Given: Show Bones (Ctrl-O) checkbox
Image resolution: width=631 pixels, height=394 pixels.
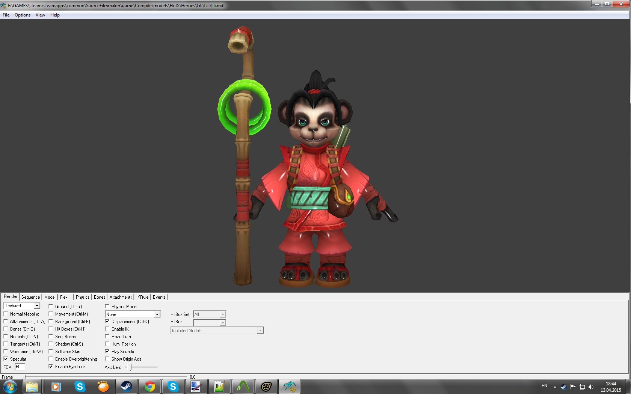Looking at the screenshot, I should [6, 329].
